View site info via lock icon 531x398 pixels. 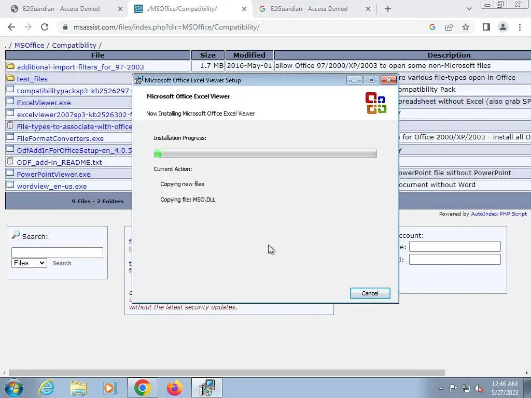tap(65, 27)
